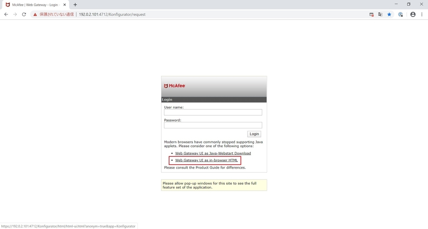
Task: Click the 'Please consult the Product Guide' text
Action: [x=205, y=167]
